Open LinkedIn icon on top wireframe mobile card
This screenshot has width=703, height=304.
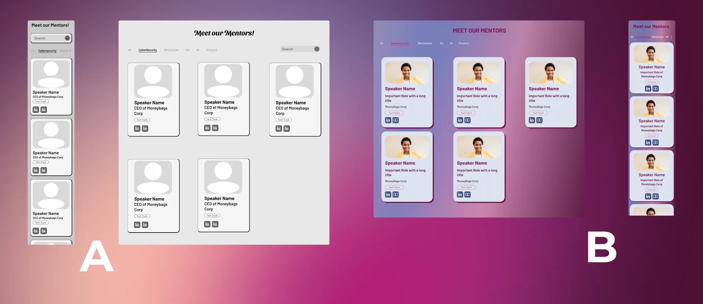36,109
